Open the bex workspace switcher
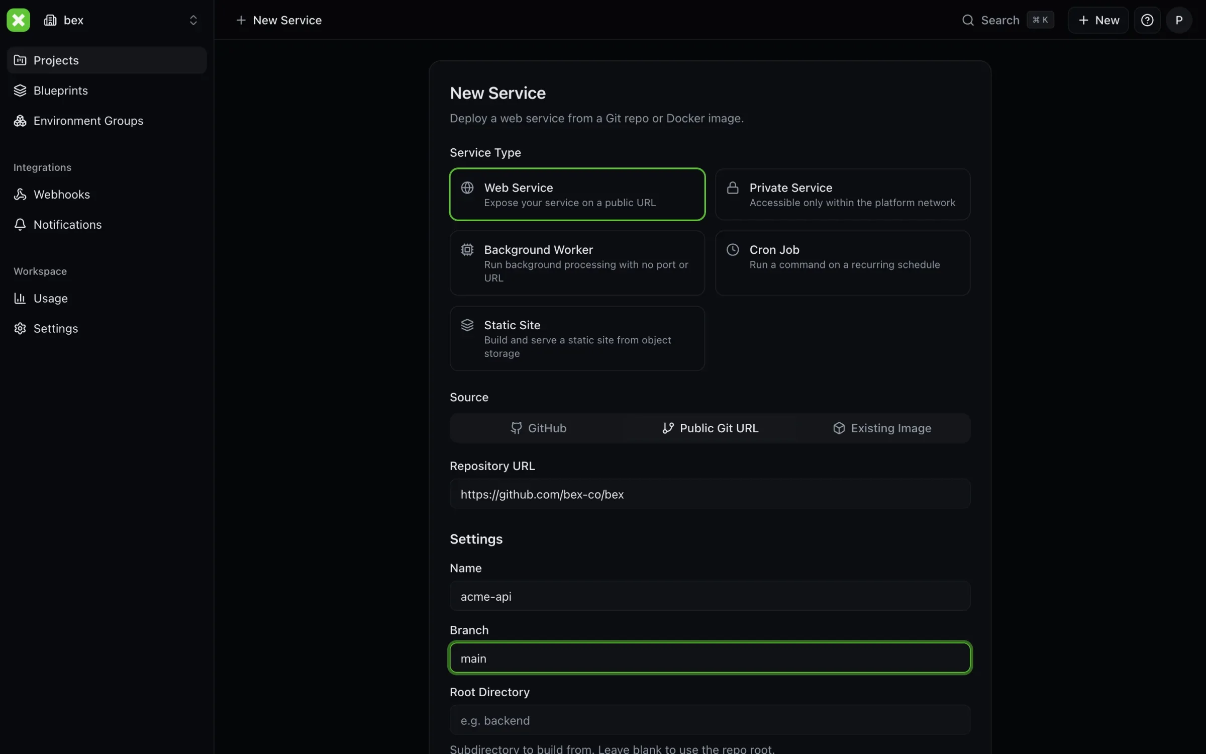The width and height of the screenshot is (1206, 754). (121, 20)
